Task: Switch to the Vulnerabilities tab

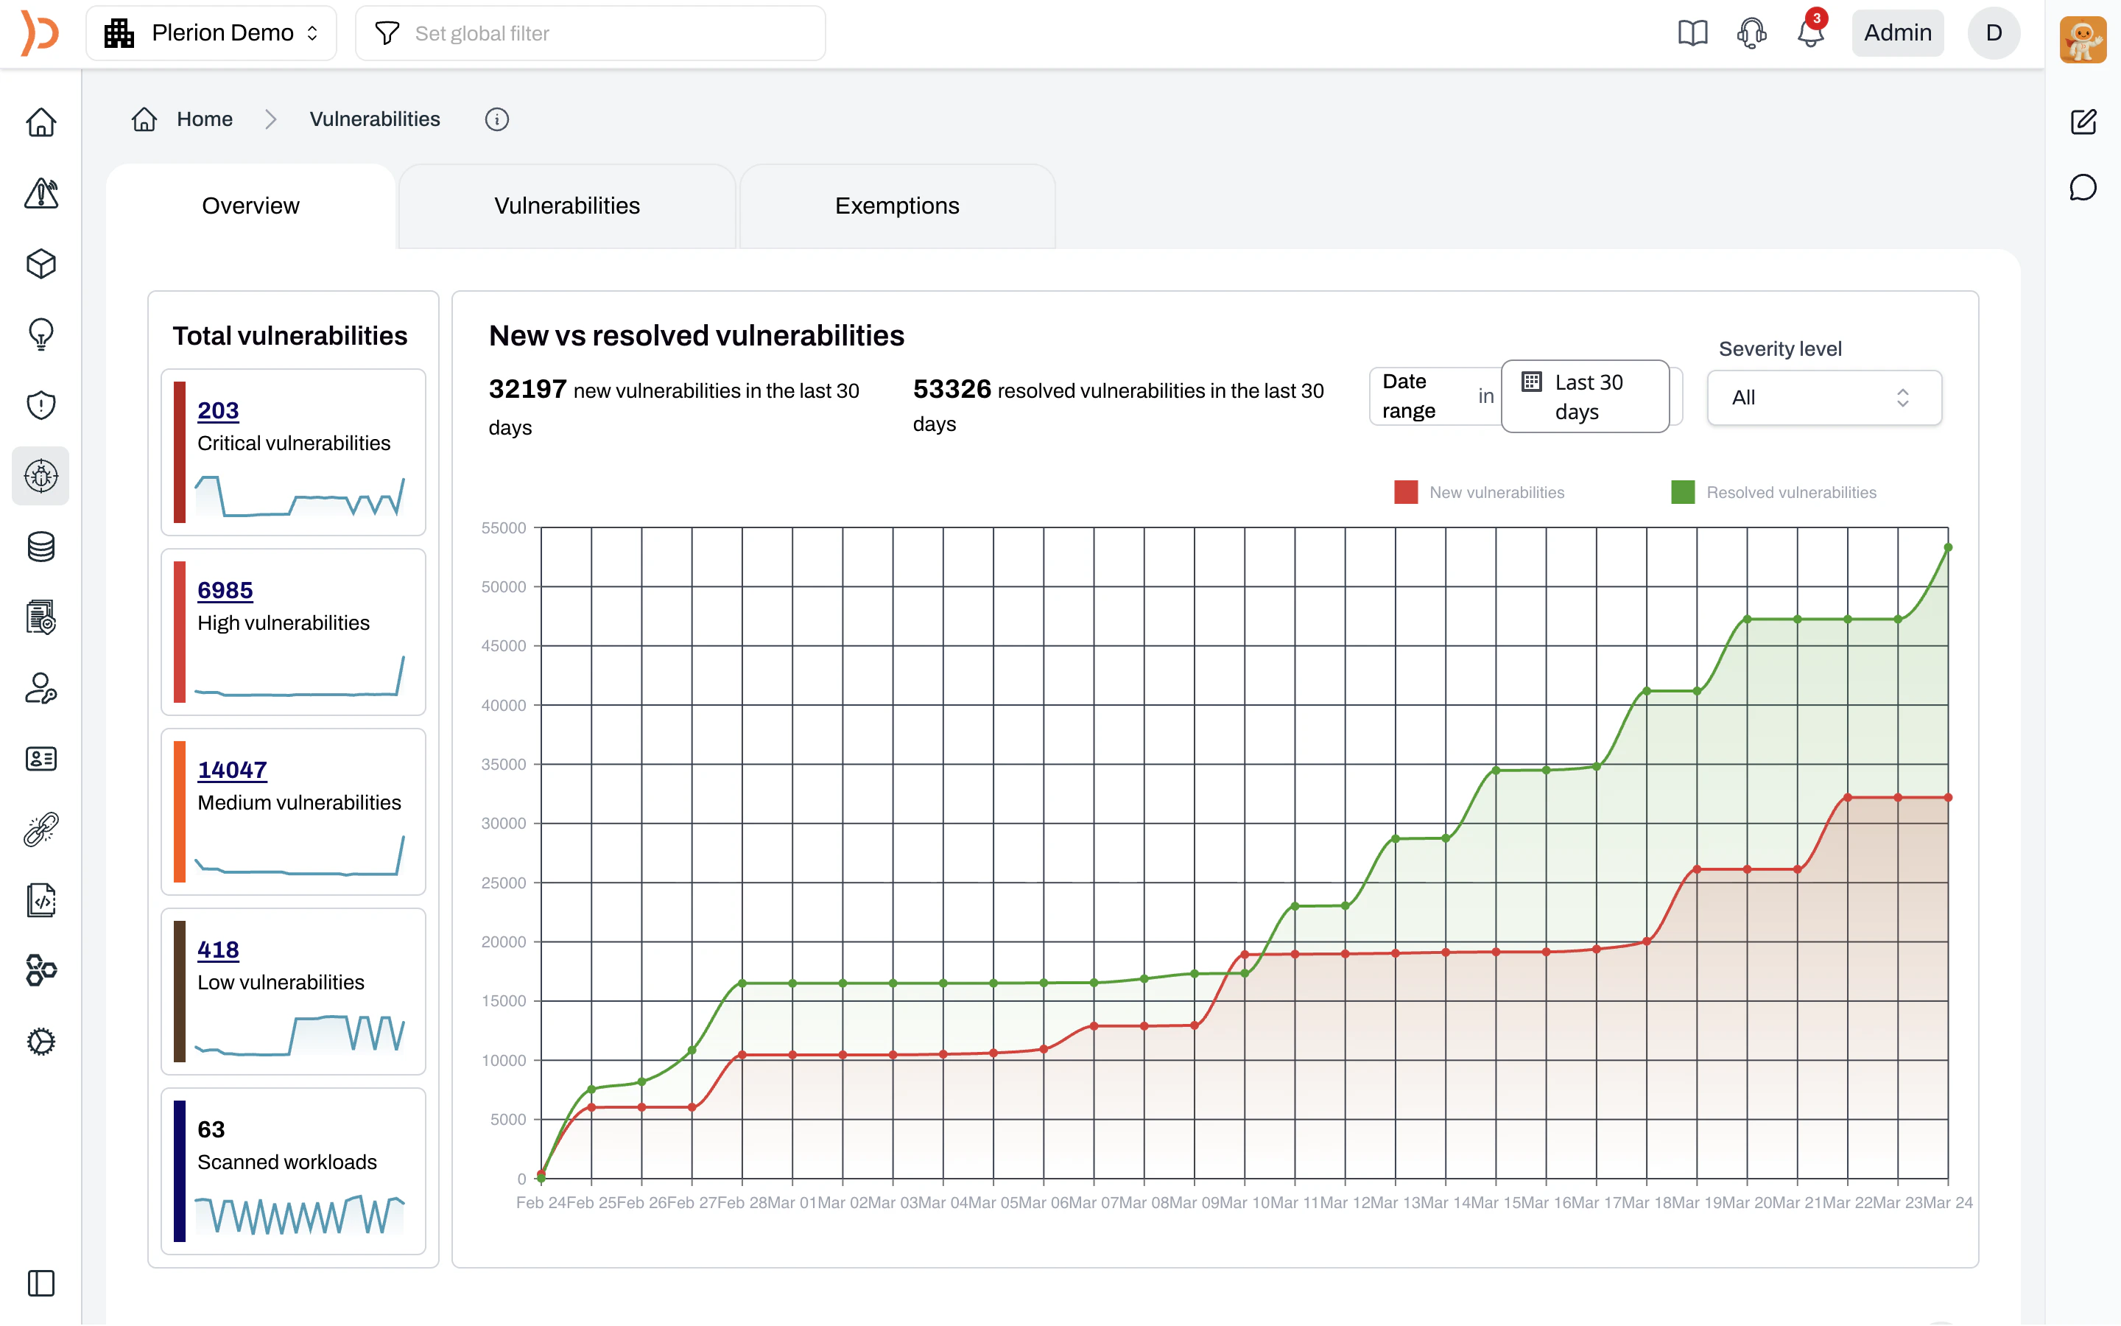Action: [567, 206]
